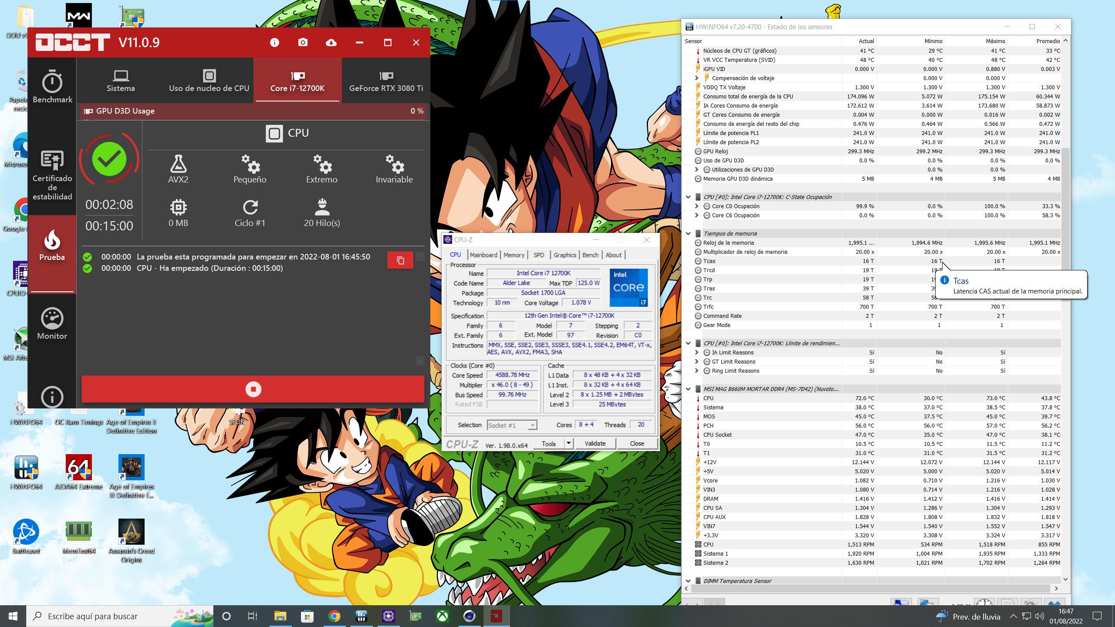Click the Actual column header in HWiNFO
The height and width of the screenshot is (627, 1115).
(859, 41)
